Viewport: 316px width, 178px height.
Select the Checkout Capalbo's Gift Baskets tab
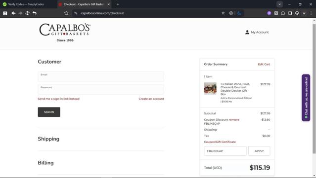click(83, 4)
